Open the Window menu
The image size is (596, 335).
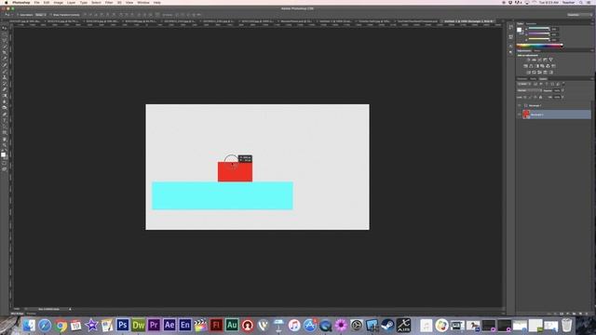pyautogui.click(x=143, y=3)
